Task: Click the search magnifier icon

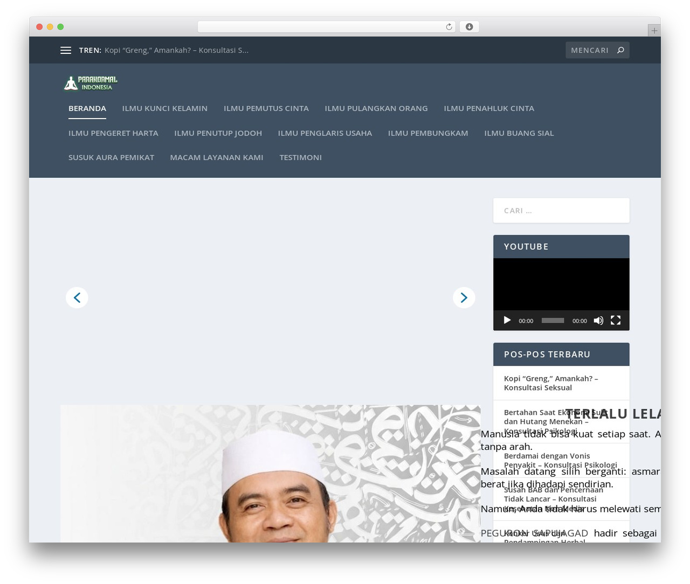Action: point(620,50)
